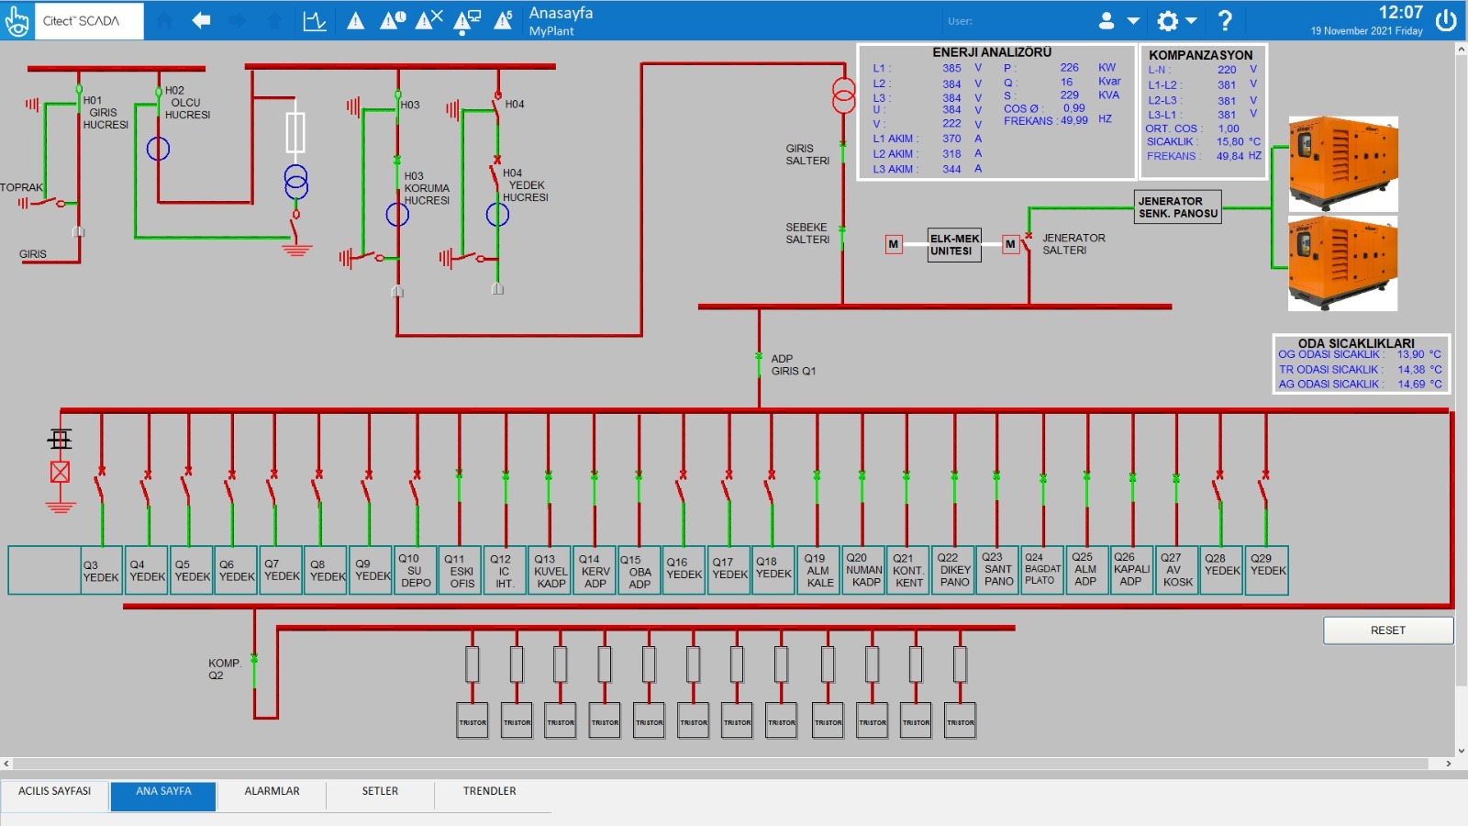The image size is (1468, 826).
Task: Click the Q11 ESKI OFIS feeder box
Action: point(462,571)
